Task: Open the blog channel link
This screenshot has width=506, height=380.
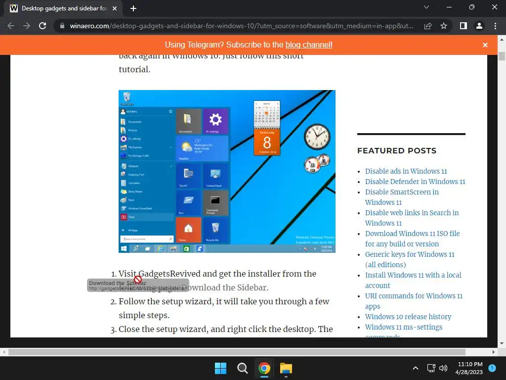Action: (x=309, y=45)
